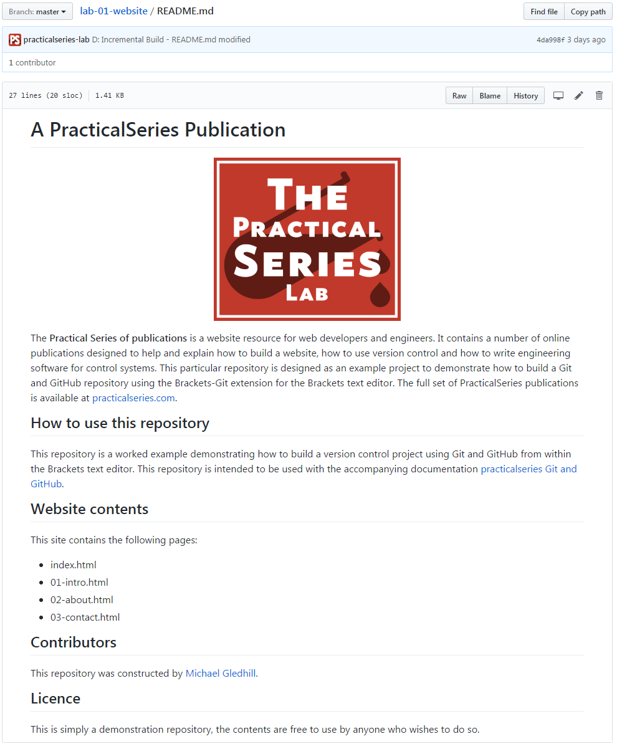The image size is (617, 744).
Task: Click The Practical Series Lab logo image
Action: click(307, 239)
